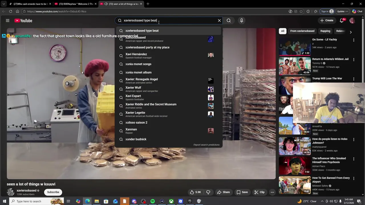Subscribe to xaviersobased
This screenshot has width=365, height=205.
click(53, 192)
